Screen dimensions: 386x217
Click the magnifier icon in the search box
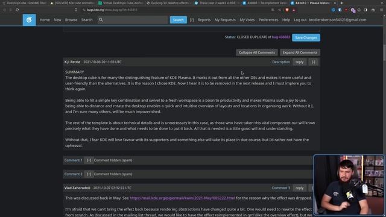101,20
